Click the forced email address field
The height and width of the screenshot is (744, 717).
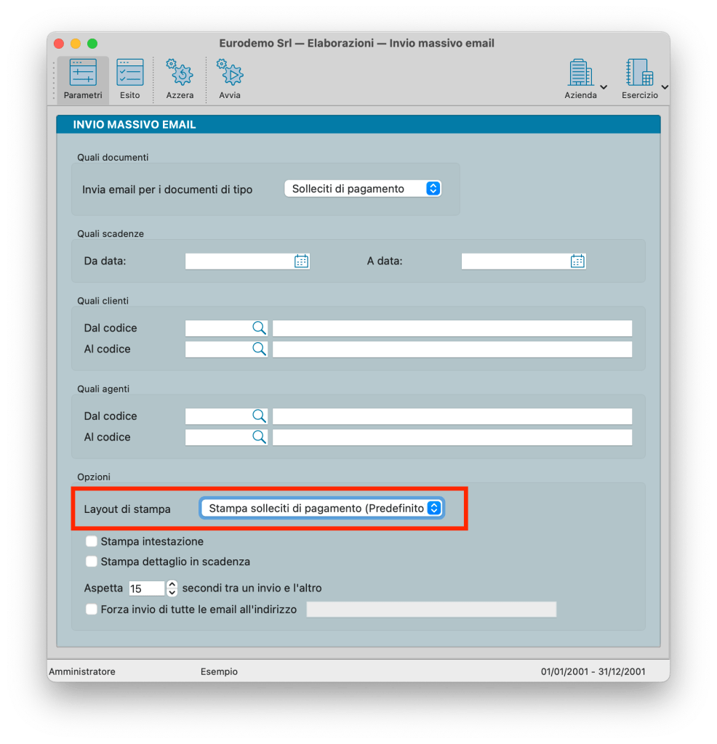tap(431, 610)
